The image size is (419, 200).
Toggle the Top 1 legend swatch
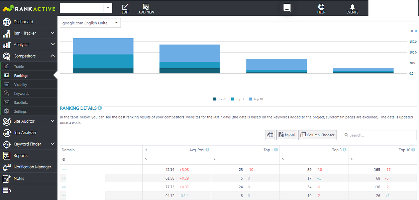215,99
